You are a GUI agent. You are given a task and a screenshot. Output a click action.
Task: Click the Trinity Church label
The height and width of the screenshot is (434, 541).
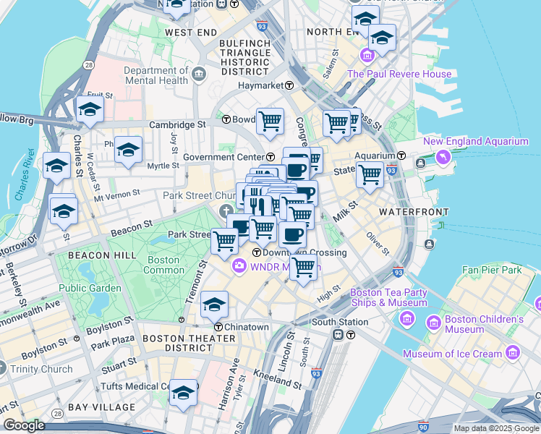[x=41, y=369]
